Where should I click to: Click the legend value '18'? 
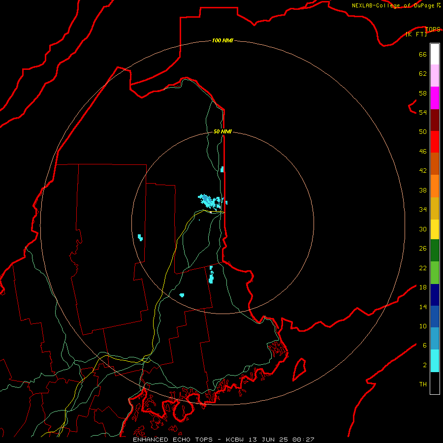coord(423,287)
